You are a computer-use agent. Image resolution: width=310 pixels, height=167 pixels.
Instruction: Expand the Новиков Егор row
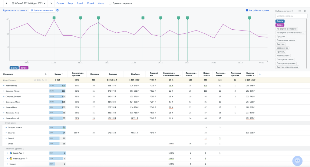[4, 86]
